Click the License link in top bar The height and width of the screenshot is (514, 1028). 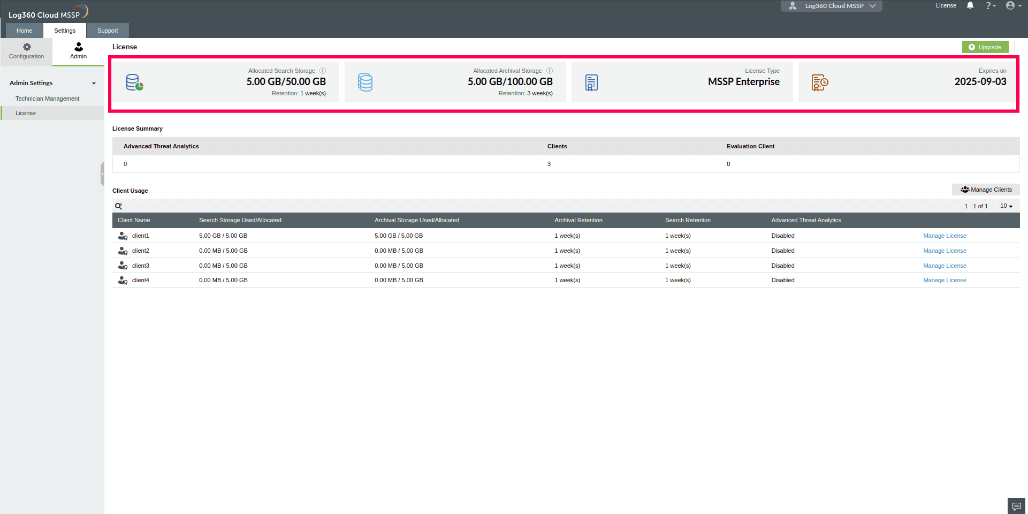(x=946, y=5)
